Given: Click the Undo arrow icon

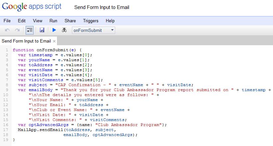Looking at the screenshot, I should [x=7, y=30].
